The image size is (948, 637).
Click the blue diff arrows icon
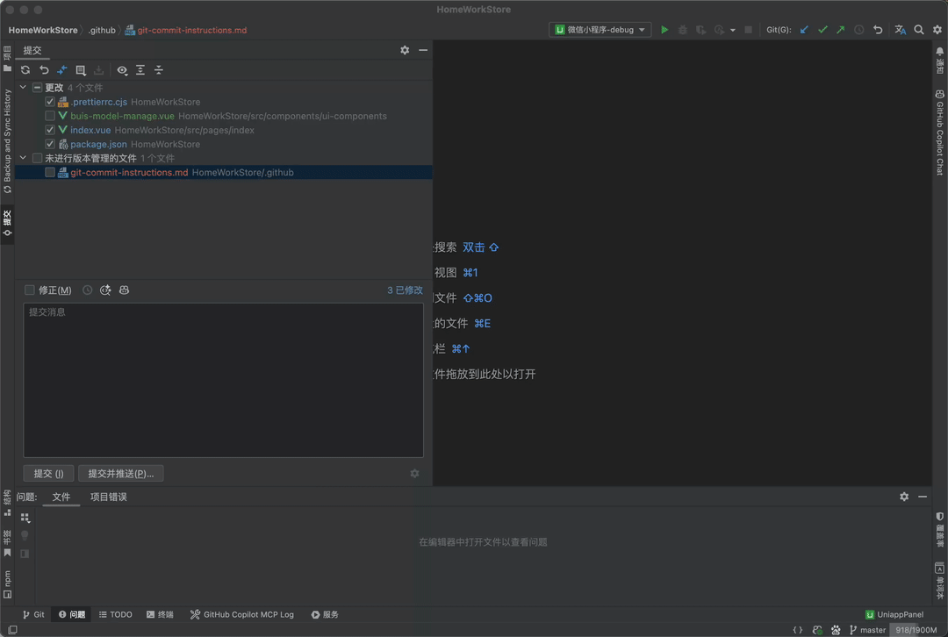(x=62, y=70)
